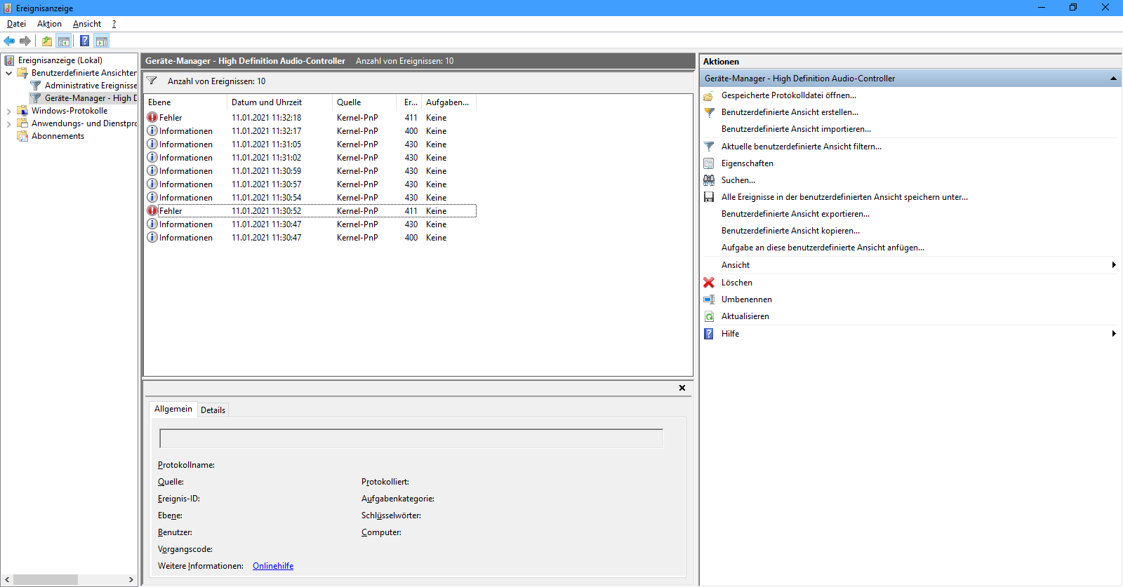This screenshot has height=587, width=1123.
Task: Sort by the Ebene column header
Action: point(185,102)
